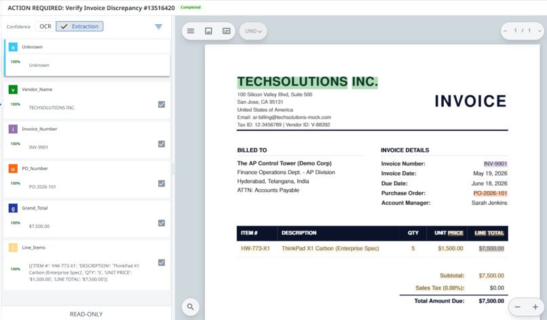Image resolution: width=547 pixels, height=320 pixels.
Task: Click the LINE TOTAL column header
Action: (x=489, y=233)
